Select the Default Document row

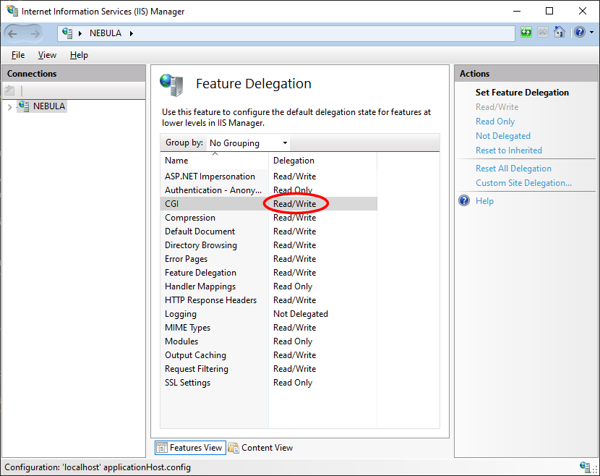click(269, 231)
